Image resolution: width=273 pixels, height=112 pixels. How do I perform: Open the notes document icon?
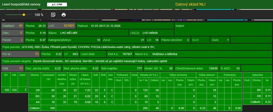(x=53, y=15)
